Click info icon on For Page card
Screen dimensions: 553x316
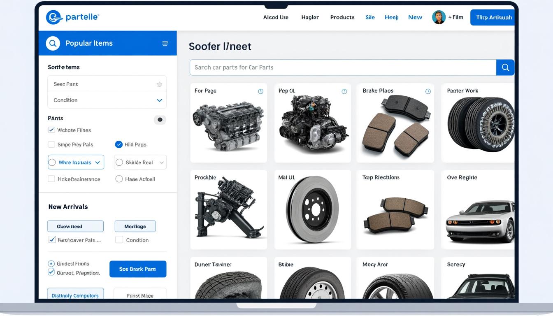tap(260, 91)
